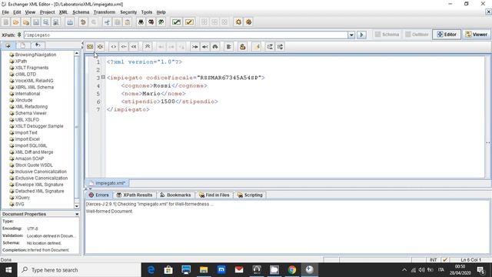Viewport: 492px width, 277px height.
Task: Click the comment <!-- icon in editor toolbar
Action: click(x=124, y=47)
